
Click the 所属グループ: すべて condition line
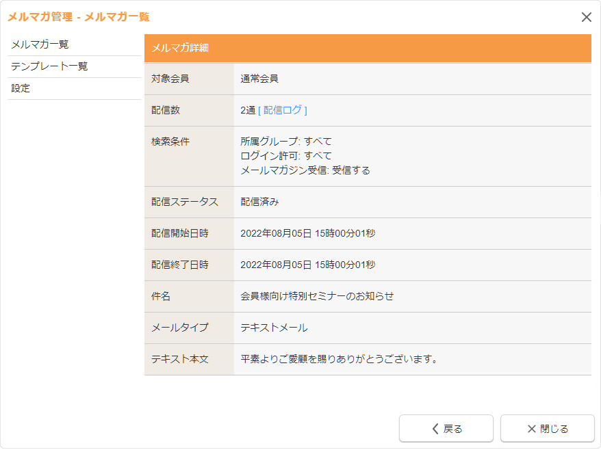pos(286,142)
